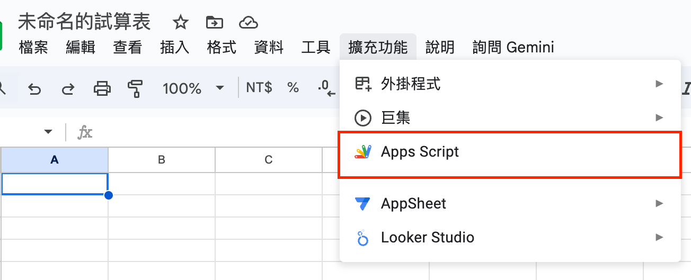Decrease decimal places
The height and width of the screenshot is (280, 691).
[327, 88]
